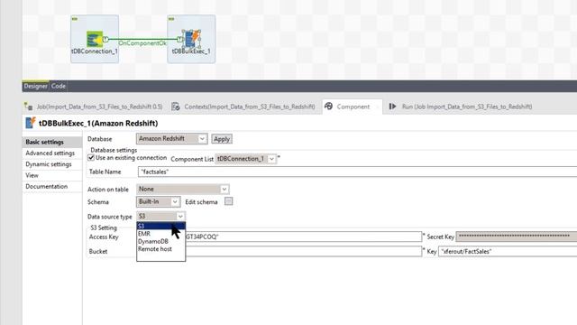Open the Action on table dropdown
Image resolution: width=577 pixels, height=325 pixels.
(182, 189)
